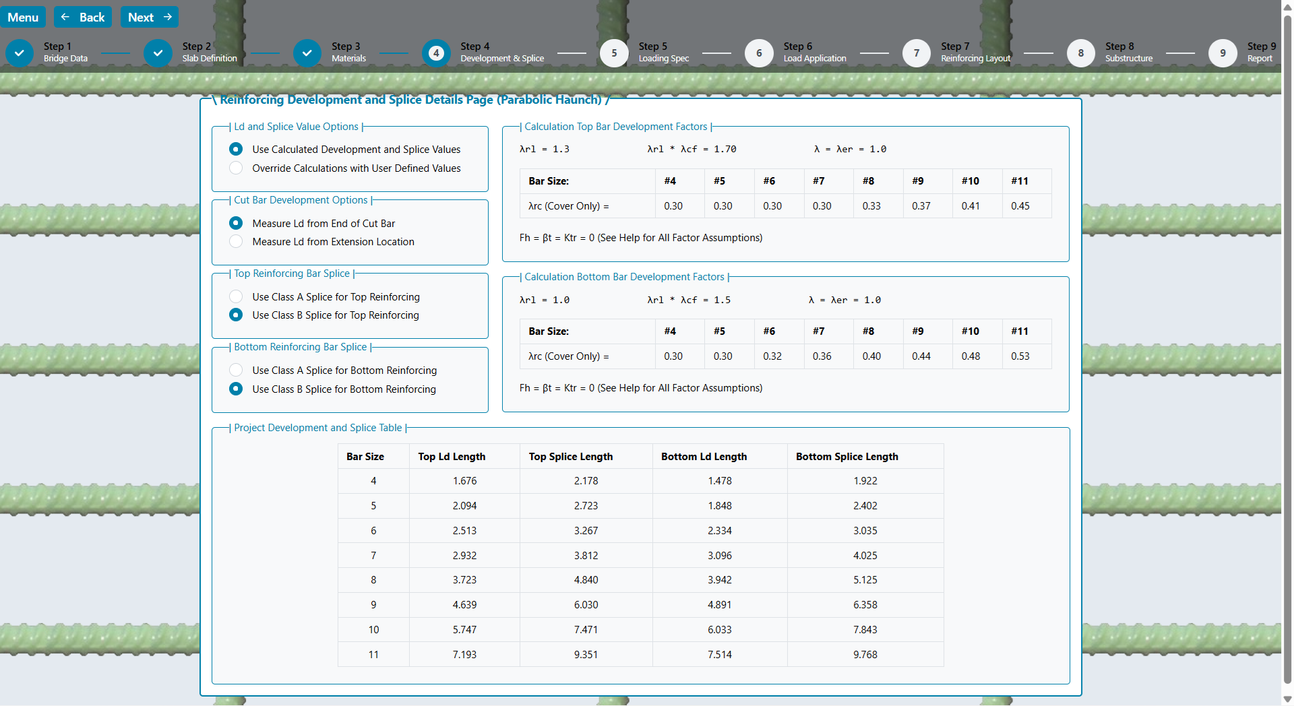Click the Step 2 Slab Definition checkmark icon
This screenshot has width=1294, height=706.
(158, 53)
